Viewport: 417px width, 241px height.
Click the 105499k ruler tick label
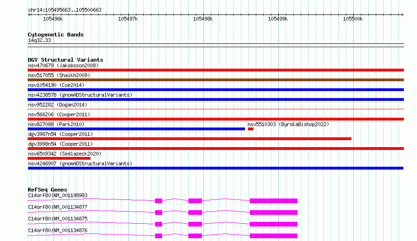click(x=278, y=19)
